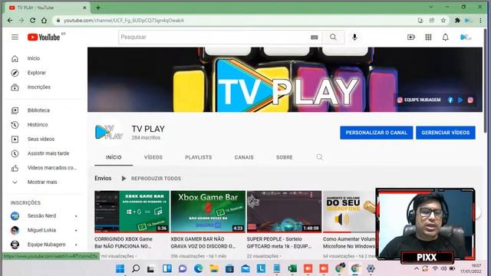Open Xbox Game Bar 4:23 video thumbnail
The image size is (491, 276).
(208, 212)
